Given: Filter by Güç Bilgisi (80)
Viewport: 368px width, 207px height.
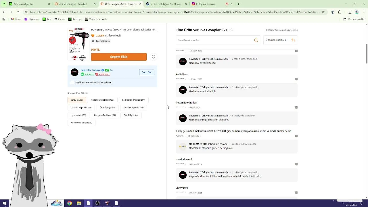Looking at the screenshot, I should click(x=131, y=115).
